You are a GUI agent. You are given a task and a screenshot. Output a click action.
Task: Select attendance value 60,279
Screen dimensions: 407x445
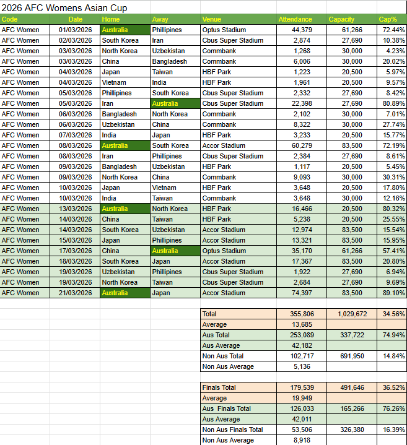(302, 145)
